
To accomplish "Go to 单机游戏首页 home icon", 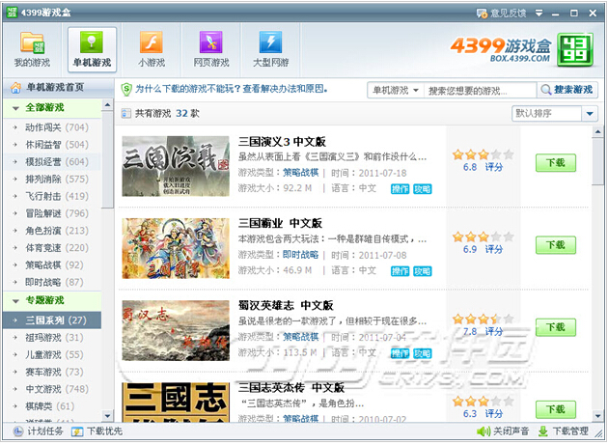I will pyautogui.click(x=15, y=88).
